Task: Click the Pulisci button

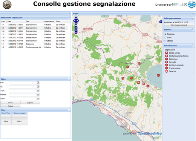Action: 10,106
